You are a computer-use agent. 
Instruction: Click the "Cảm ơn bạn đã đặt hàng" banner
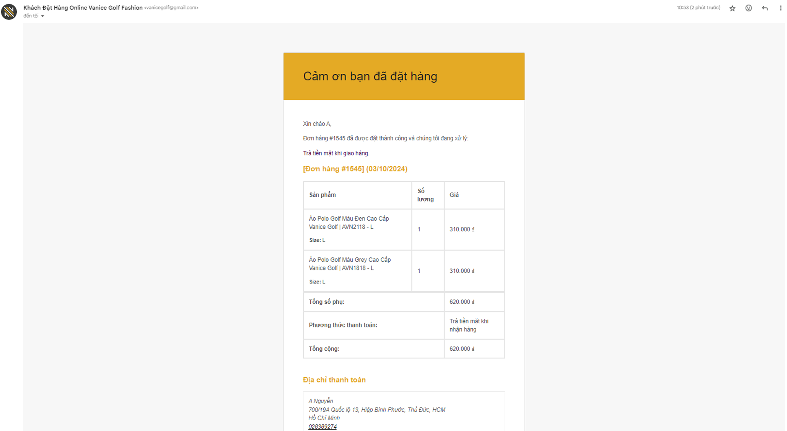pos(370,76)
